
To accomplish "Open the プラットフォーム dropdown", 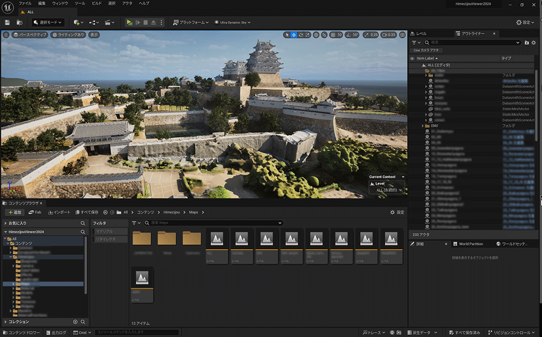I will click(191, 22).
